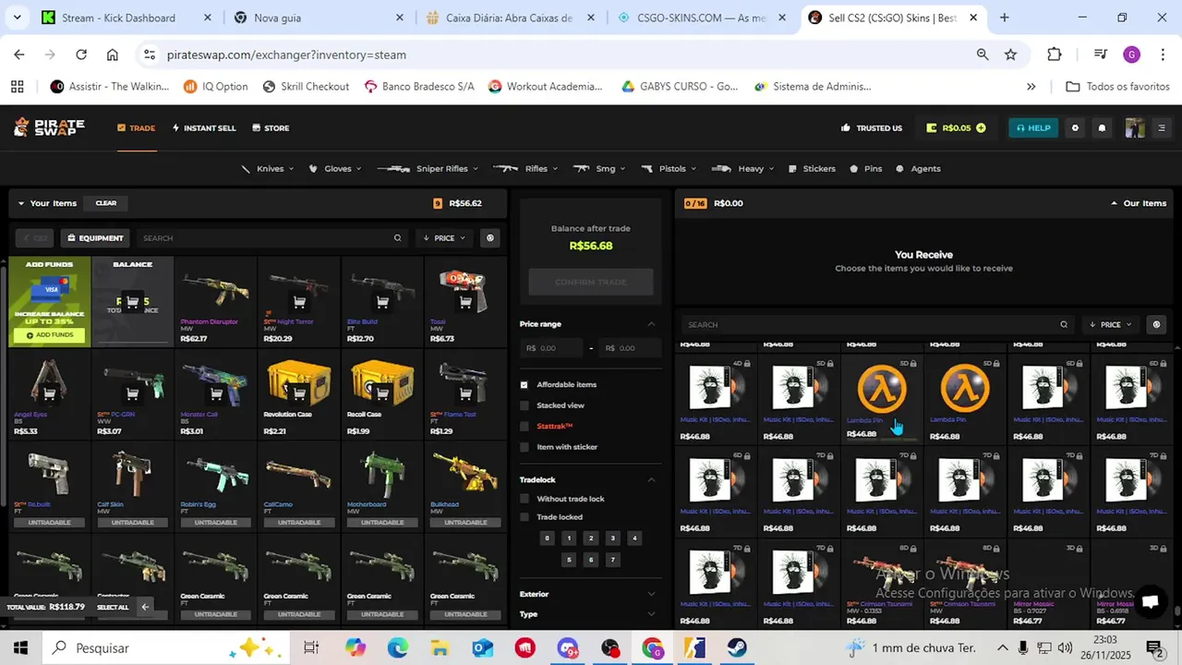Enable Item with sticker checkbox
Image resolution: width=1182 pixels, height=665 pixels.
point(525,447)
